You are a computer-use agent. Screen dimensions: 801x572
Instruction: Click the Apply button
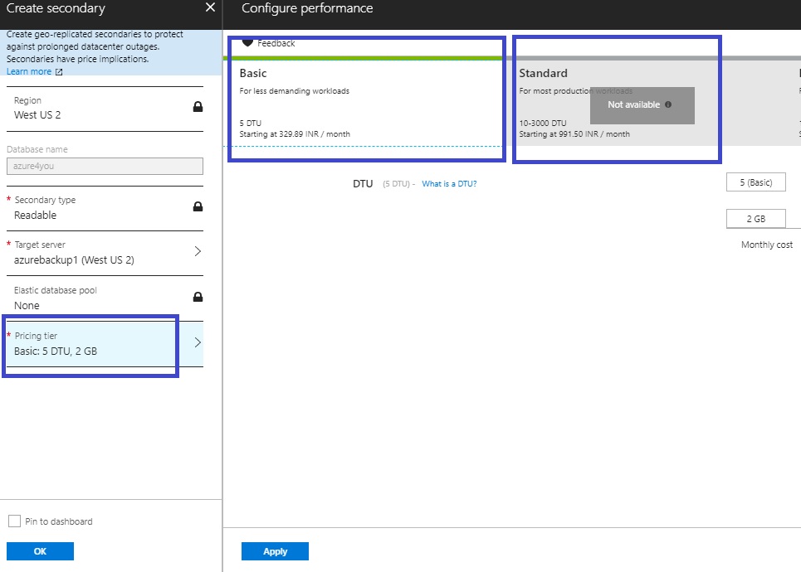[x=275, y=551]
